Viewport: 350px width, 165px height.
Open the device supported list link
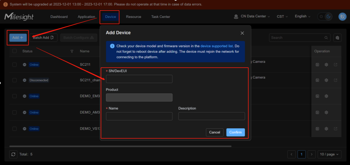click(217, 46)
